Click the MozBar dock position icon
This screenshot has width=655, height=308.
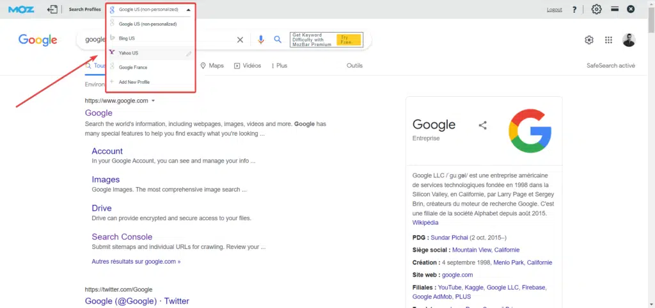point(615,9)
